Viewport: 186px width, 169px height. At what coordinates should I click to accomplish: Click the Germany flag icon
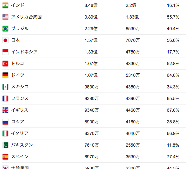pyautogui.click(x=5, y=75)
